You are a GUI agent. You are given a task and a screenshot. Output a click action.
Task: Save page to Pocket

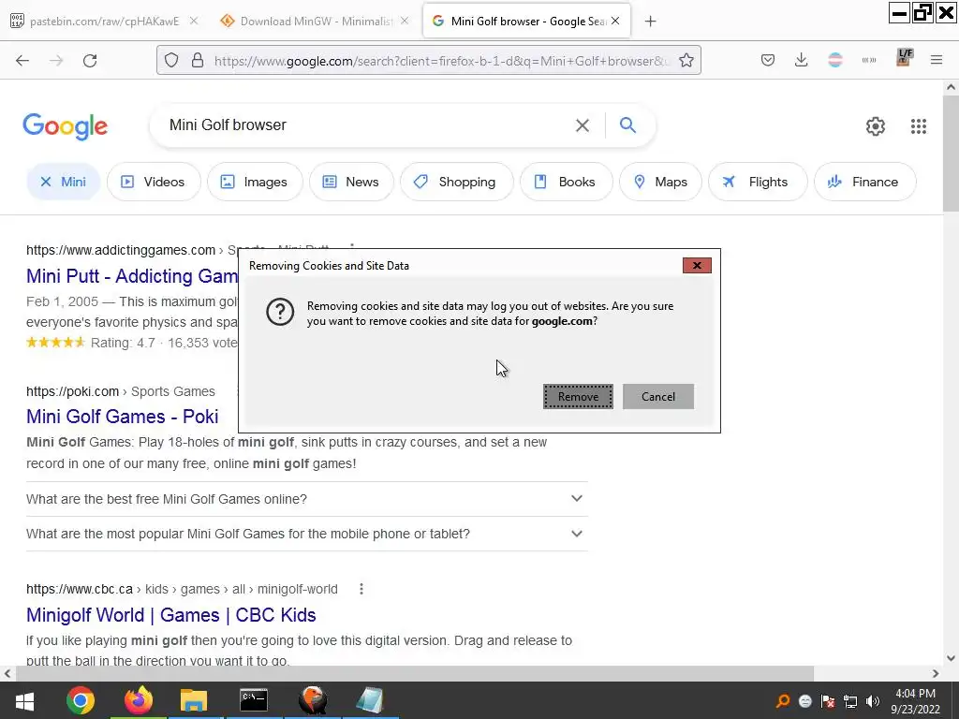click(768, 60)
